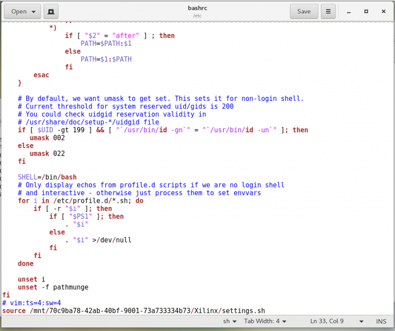Maximize the gedit window
The image size is (395, 331).
point(366,11)
